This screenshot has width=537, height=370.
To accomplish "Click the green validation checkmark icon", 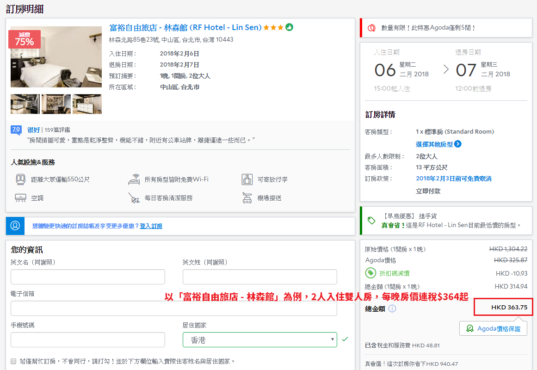I will pos(345,339).
